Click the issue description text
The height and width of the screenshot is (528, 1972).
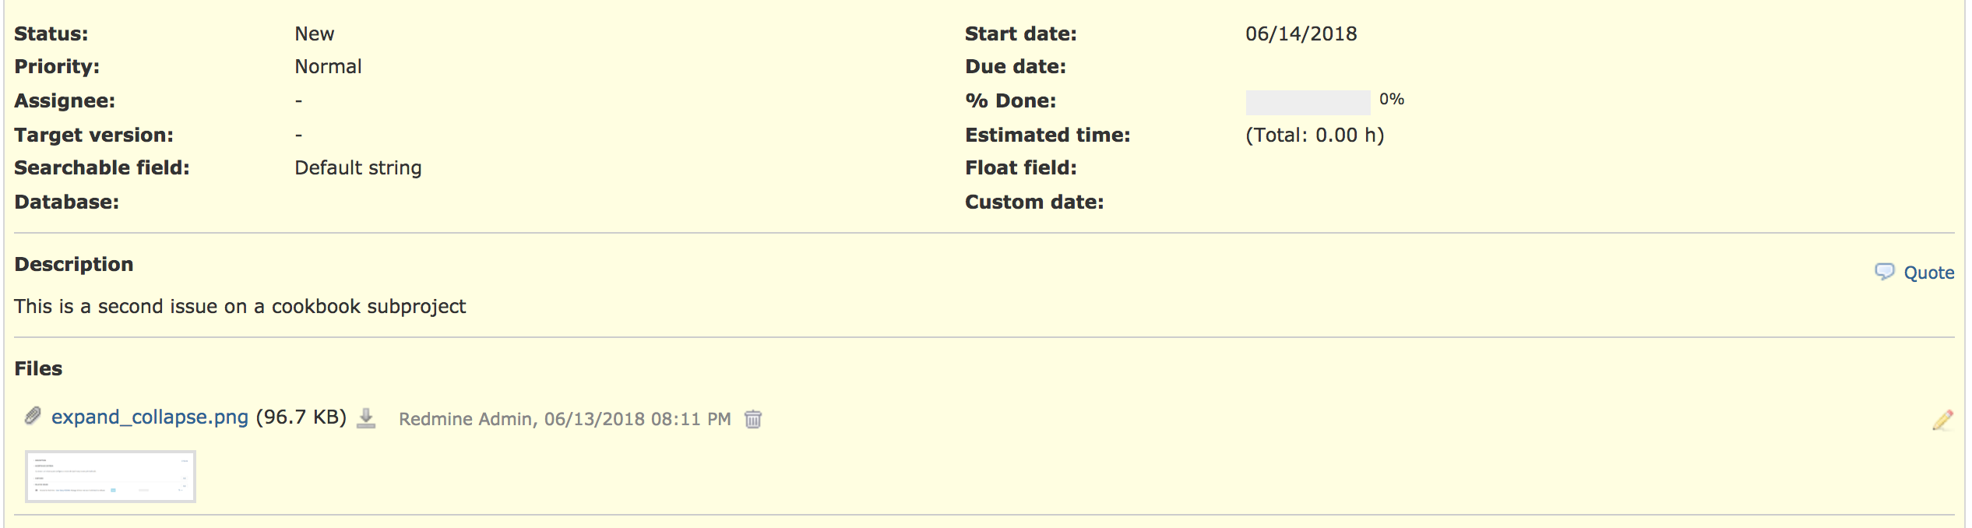(240, 307)
